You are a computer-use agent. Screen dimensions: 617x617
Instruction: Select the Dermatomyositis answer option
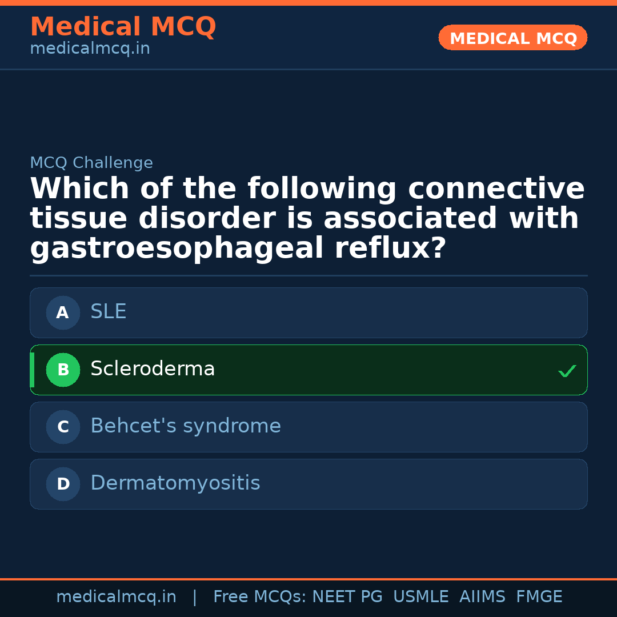(308, 484)
